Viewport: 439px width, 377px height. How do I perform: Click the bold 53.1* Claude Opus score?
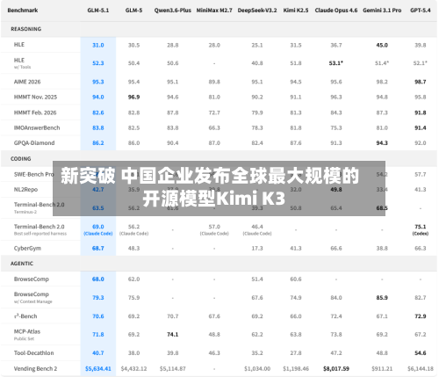click(x=336, y=63)
